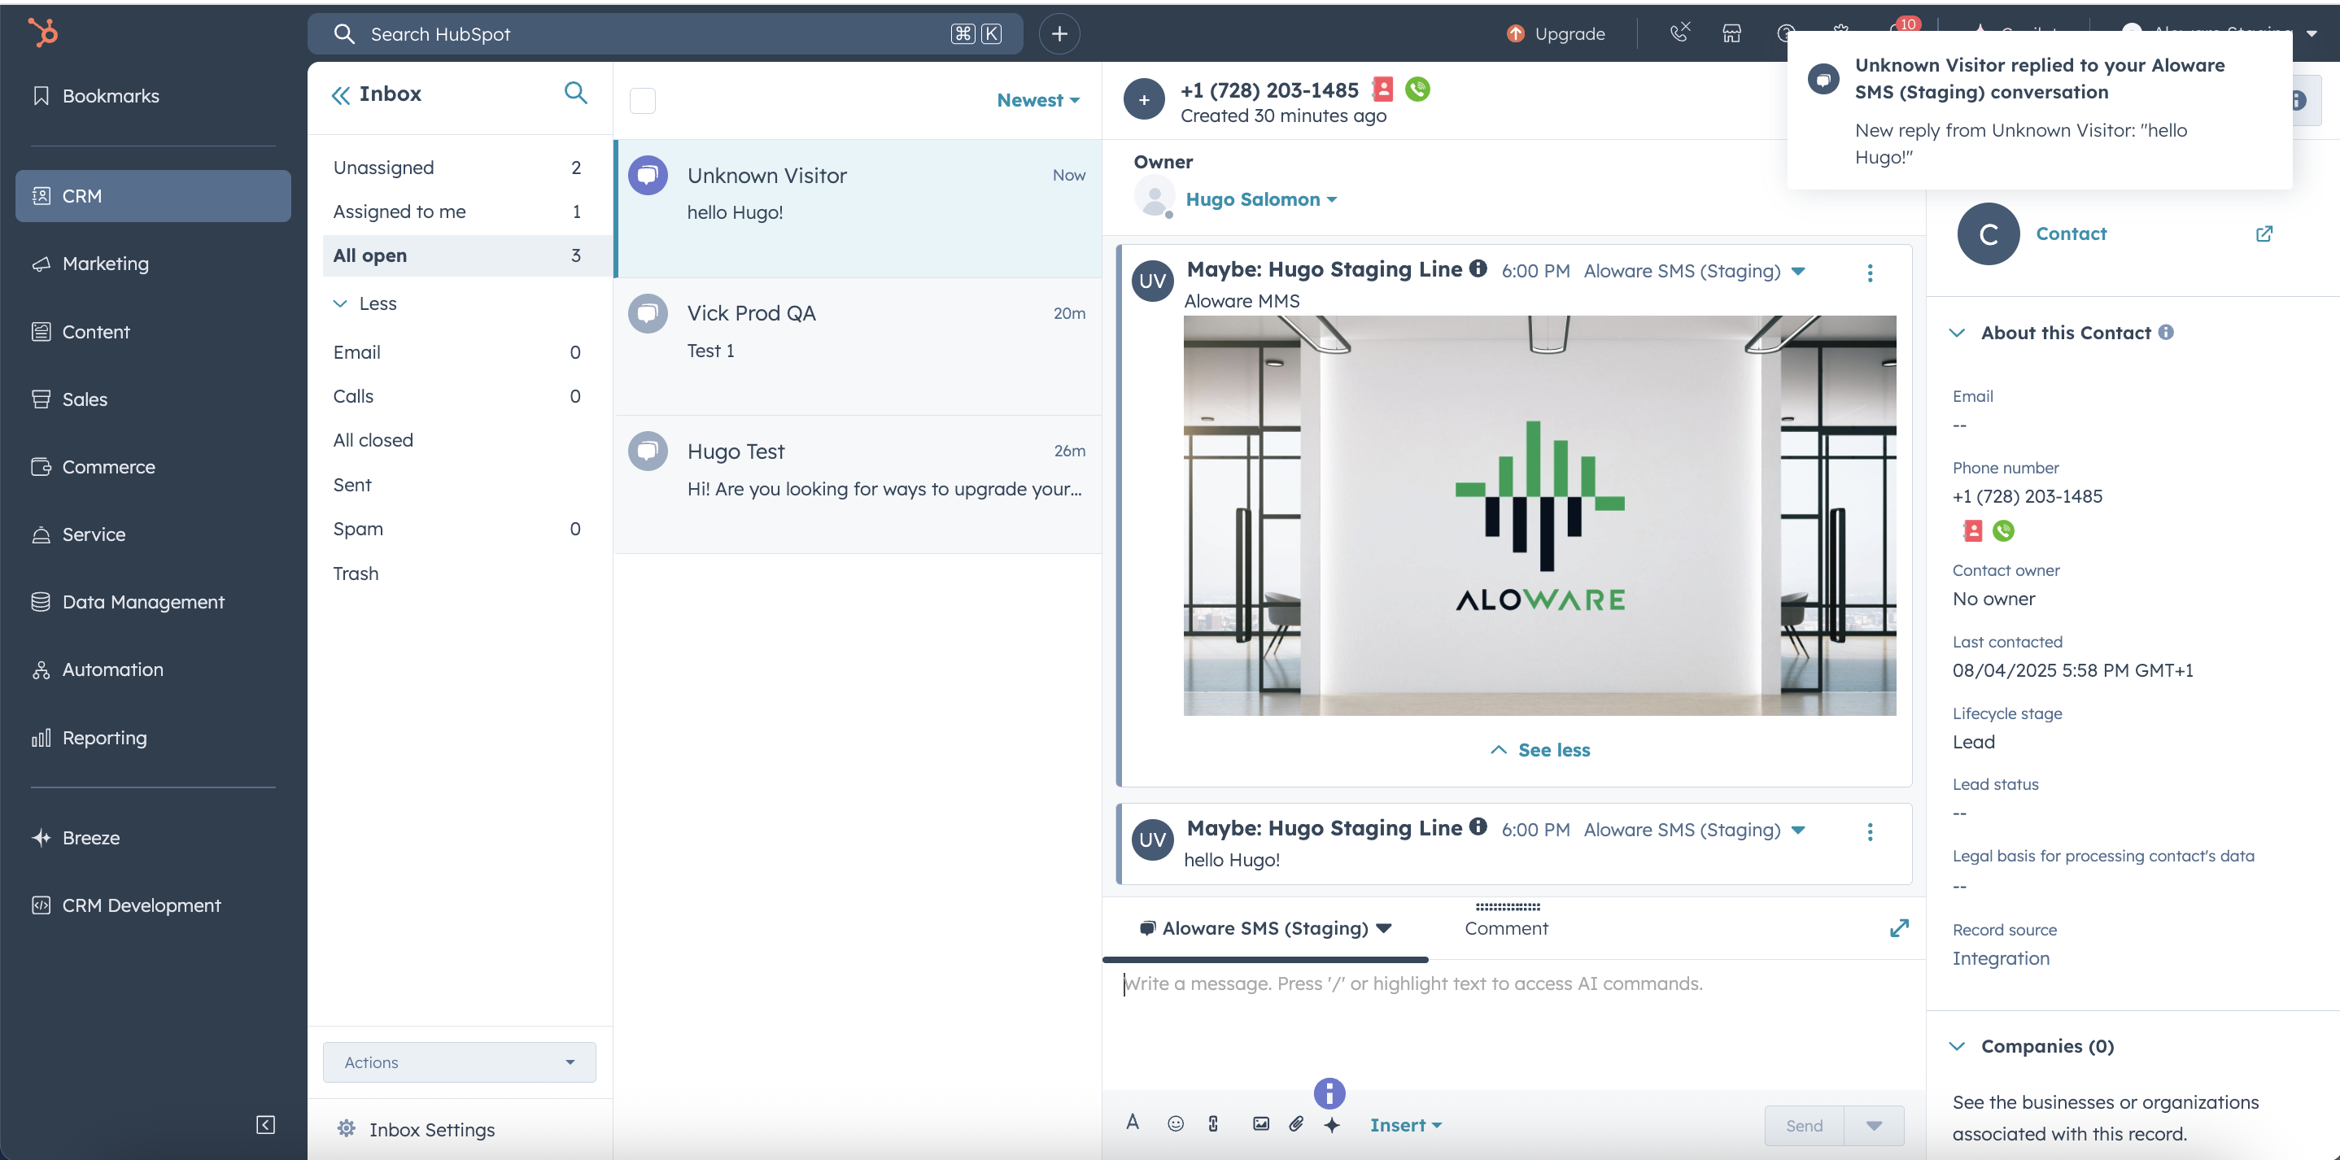
Task: Click green call icon under Phone number property
Action: click(2002, 531)
